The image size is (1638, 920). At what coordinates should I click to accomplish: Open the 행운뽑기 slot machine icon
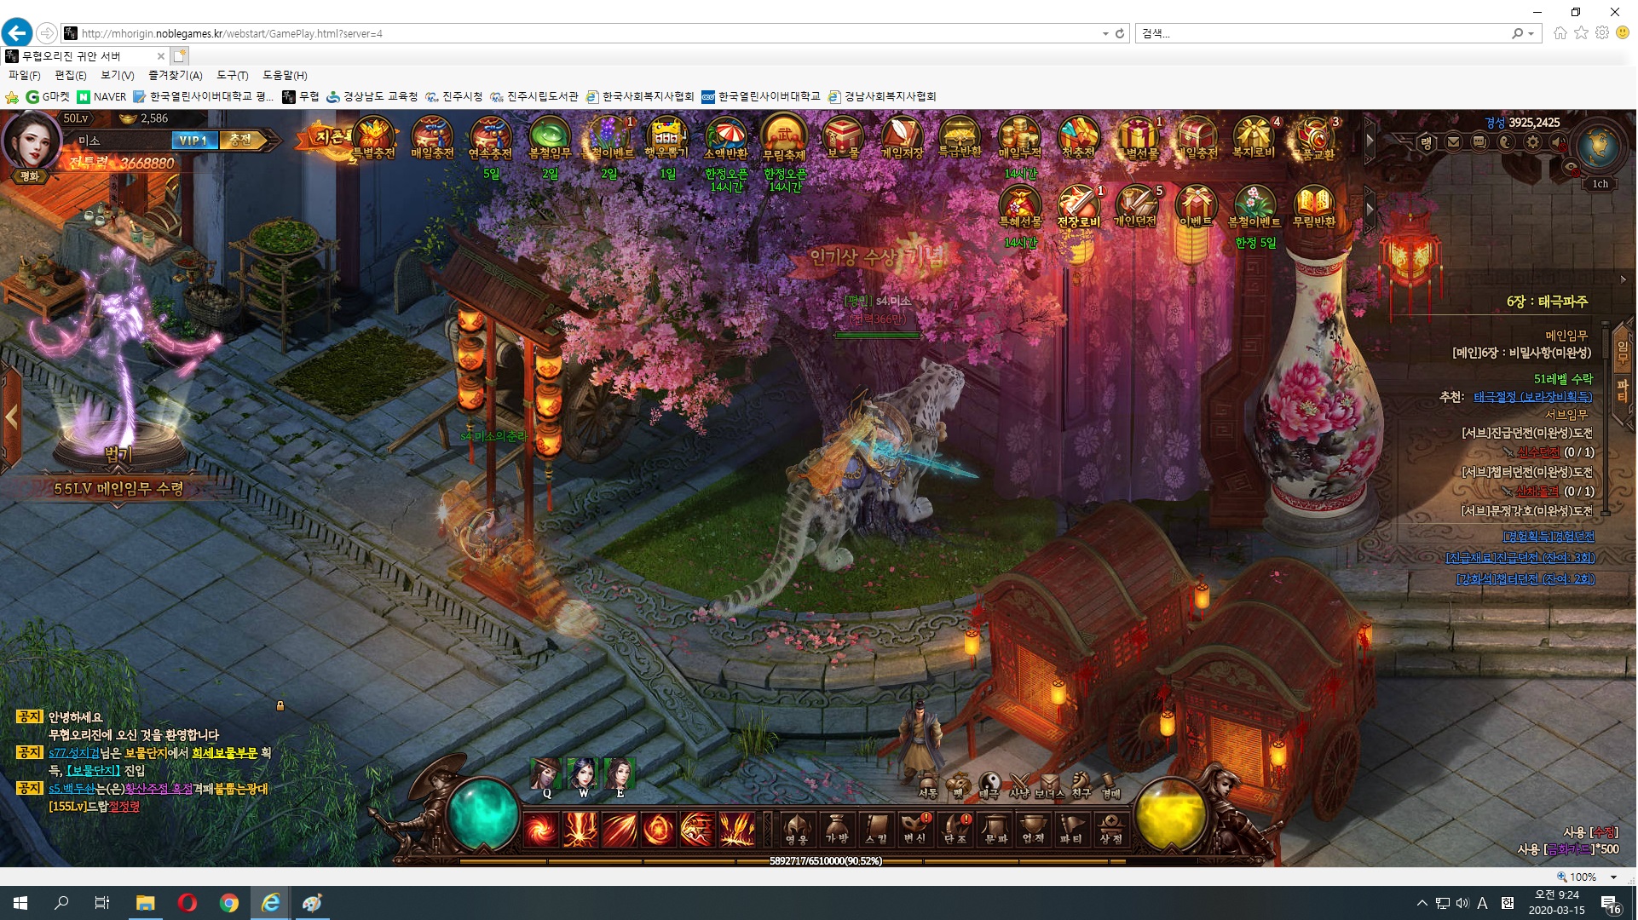pyautogui.click(x=666, y=139)
